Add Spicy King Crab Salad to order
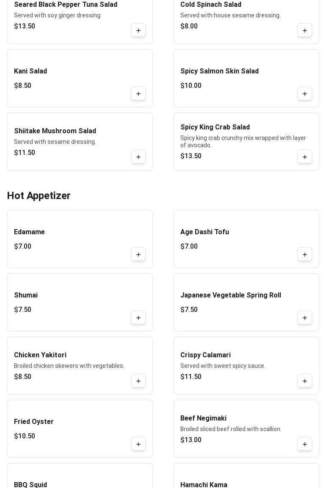This screenshot has width=326, height=488. pyautogui.click(x=305, y=157)
